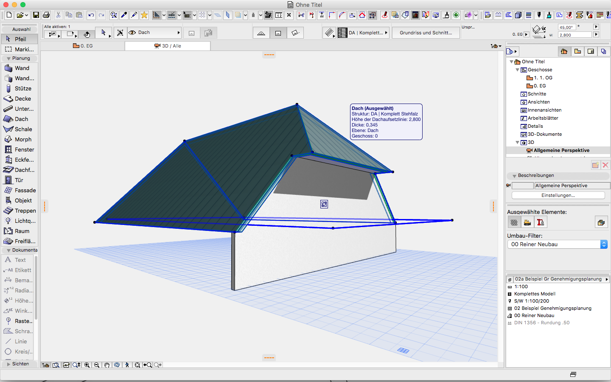
Task: Select the Tür (door) tool
Action: [20, 180]
